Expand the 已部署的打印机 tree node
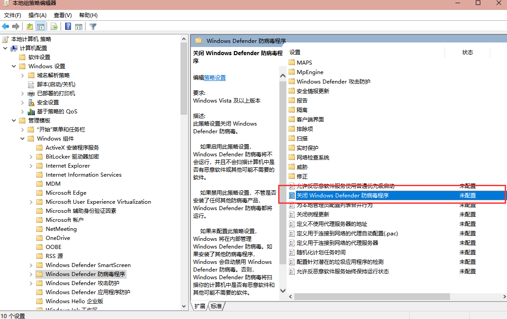This screenshot has width=507, height=319. point(22,94)
